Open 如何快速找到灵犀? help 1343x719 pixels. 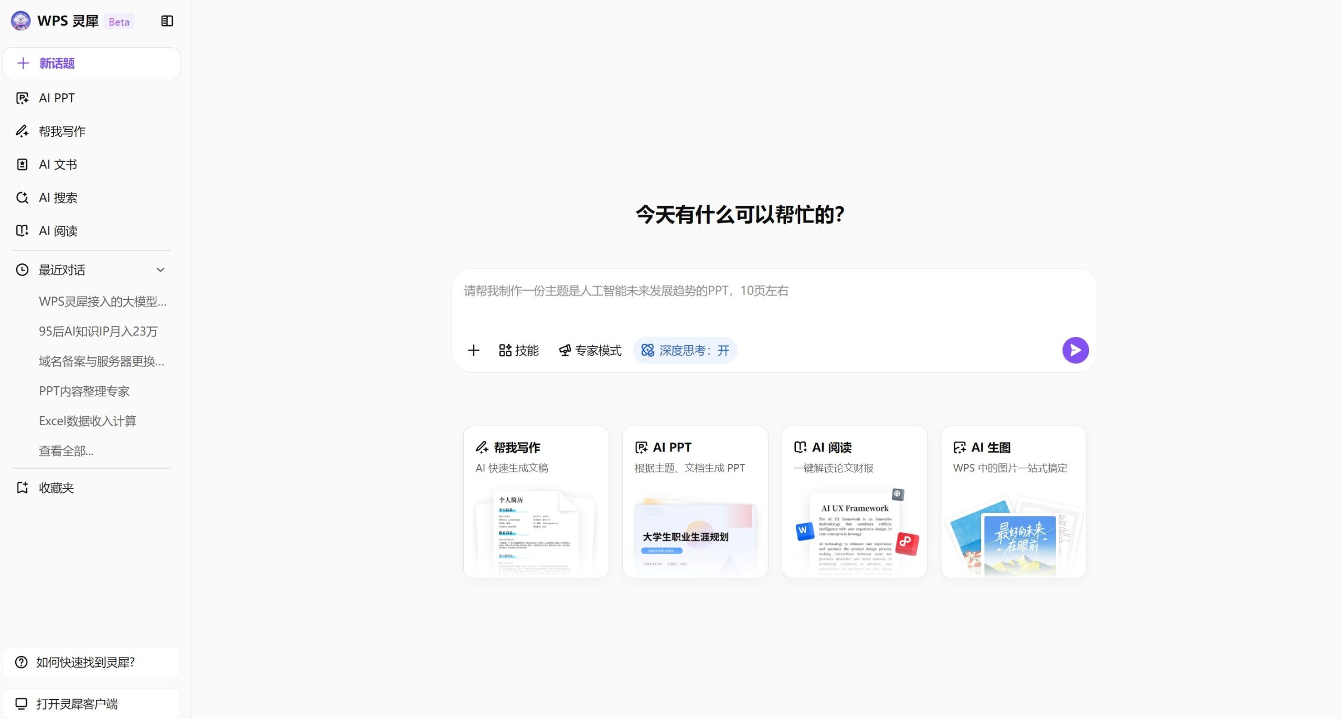91,662
